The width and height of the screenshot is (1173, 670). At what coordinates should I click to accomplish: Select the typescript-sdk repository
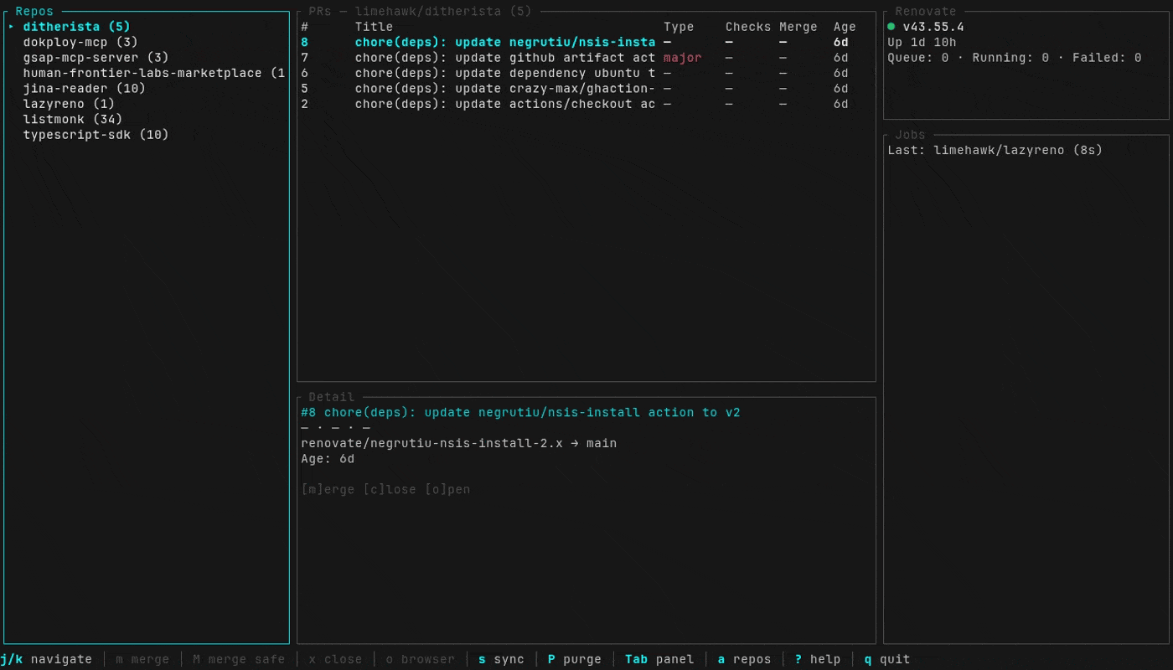pos(96,135)
